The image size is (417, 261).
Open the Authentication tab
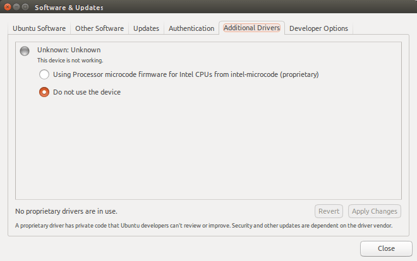pyautogui.click(x=191, y=28)
